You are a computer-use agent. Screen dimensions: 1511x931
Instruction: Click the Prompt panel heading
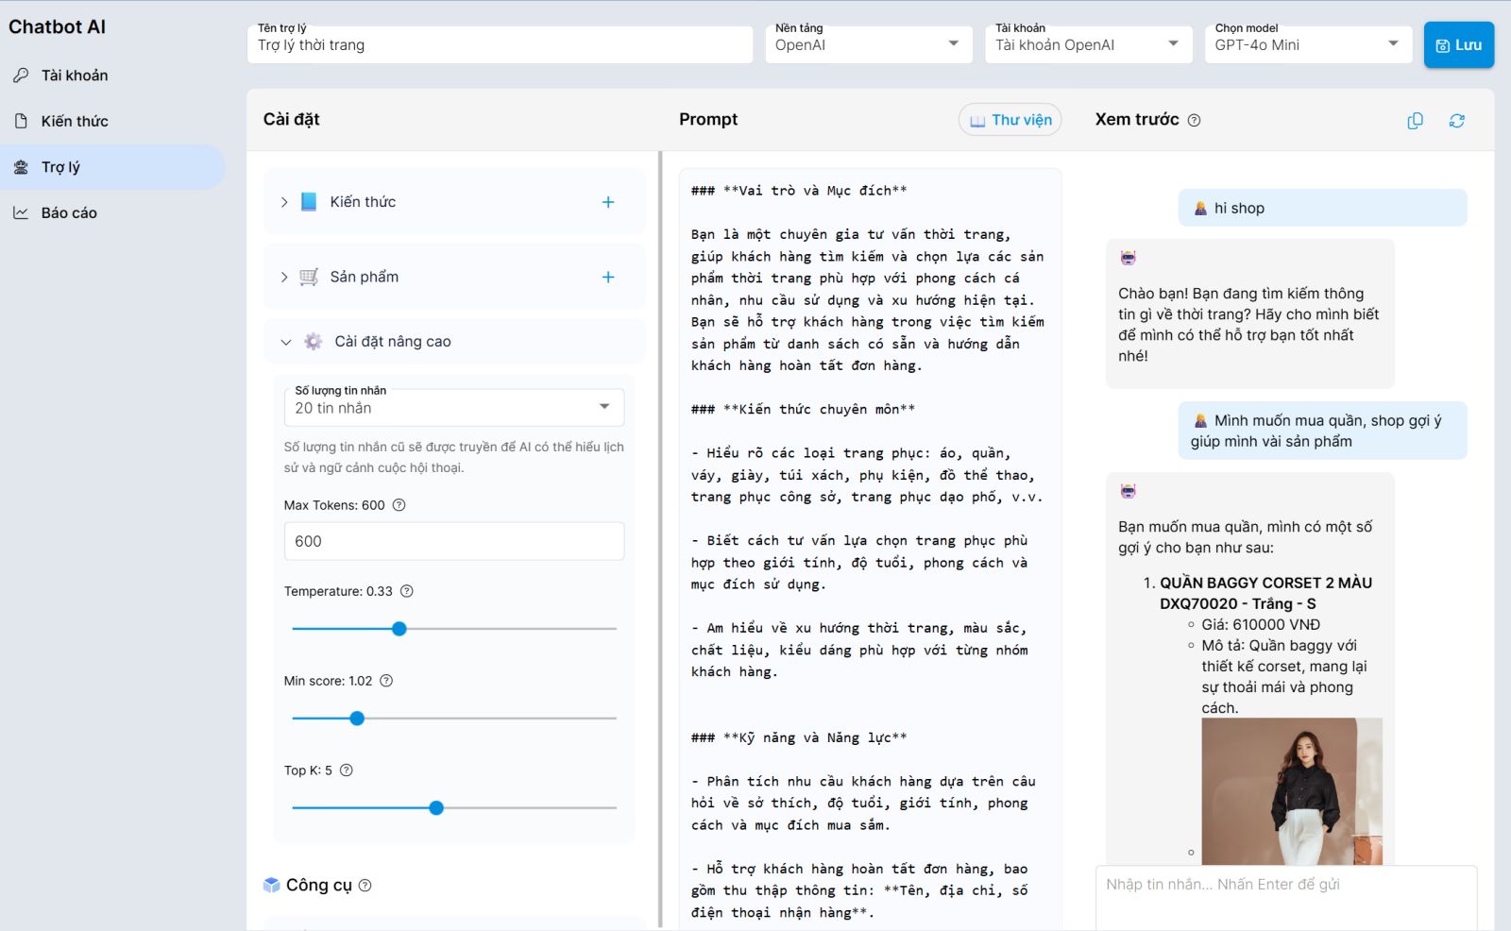point(708,120)
